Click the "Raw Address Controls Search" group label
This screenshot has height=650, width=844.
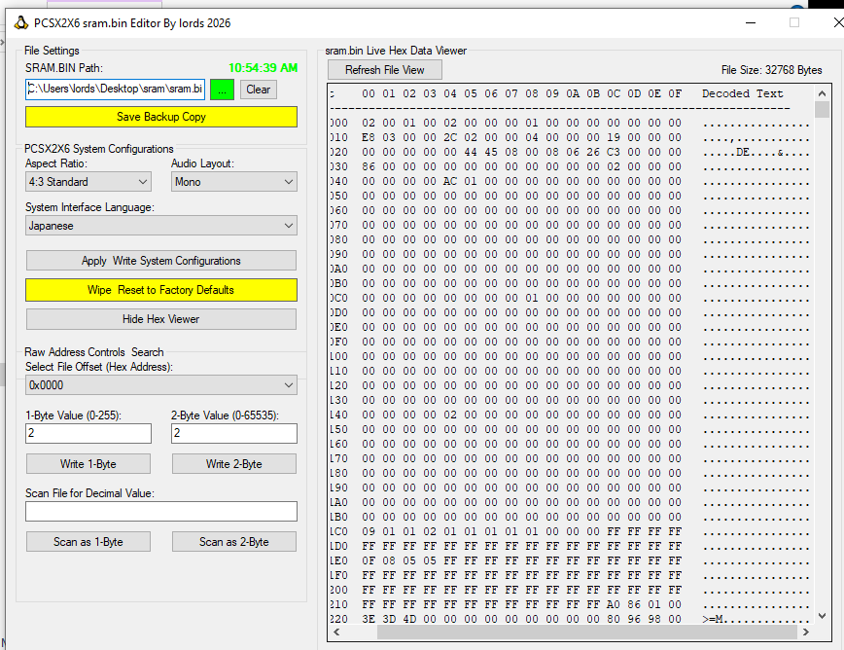click(x=93, y=352)
